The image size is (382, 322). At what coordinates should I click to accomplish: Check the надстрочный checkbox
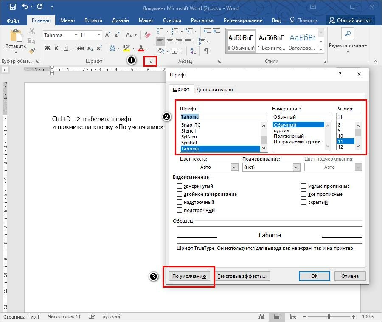pos(179,202)
